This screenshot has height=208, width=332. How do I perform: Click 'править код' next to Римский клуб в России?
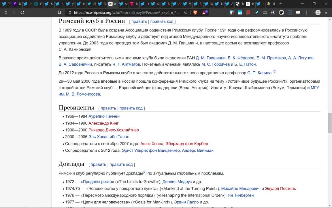click(x=162, y=21)
